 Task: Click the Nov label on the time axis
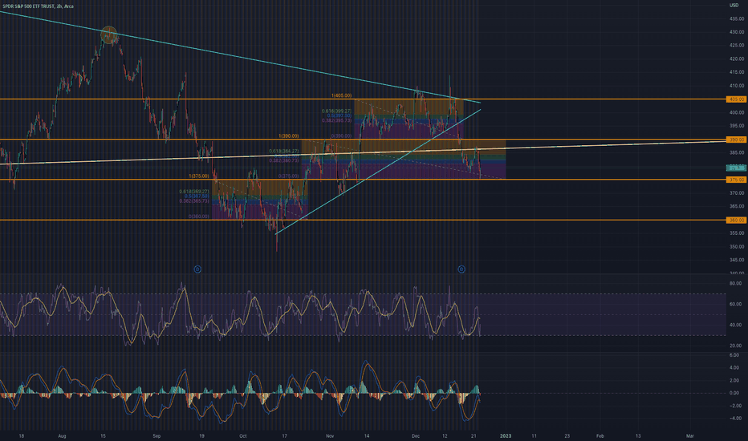coord(330,435)
